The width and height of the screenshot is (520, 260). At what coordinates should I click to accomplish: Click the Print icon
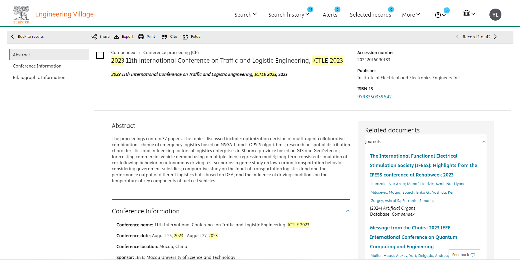click(x=141, y=37)
